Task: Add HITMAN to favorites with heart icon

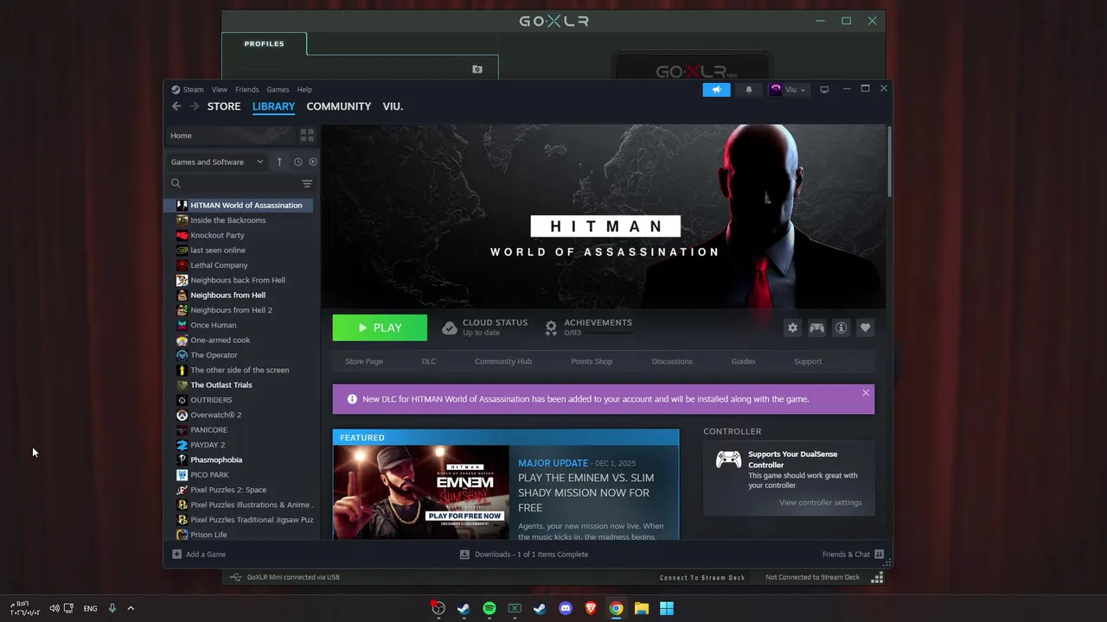Action: point(865,328)
